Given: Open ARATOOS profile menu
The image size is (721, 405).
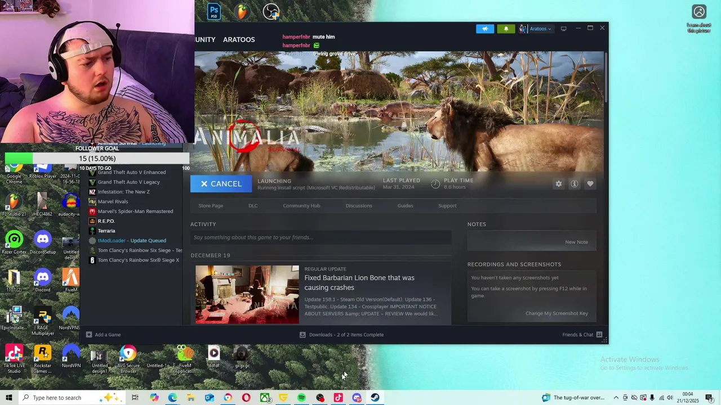Looking at the screenshot, I should click(x=239, y=39).
